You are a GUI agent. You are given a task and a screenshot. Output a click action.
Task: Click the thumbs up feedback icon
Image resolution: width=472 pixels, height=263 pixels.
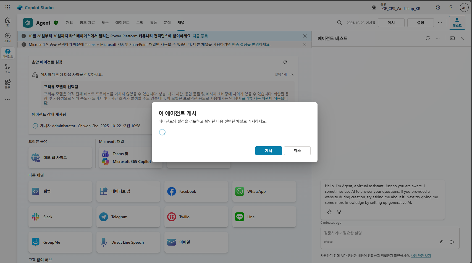[329, 212]
